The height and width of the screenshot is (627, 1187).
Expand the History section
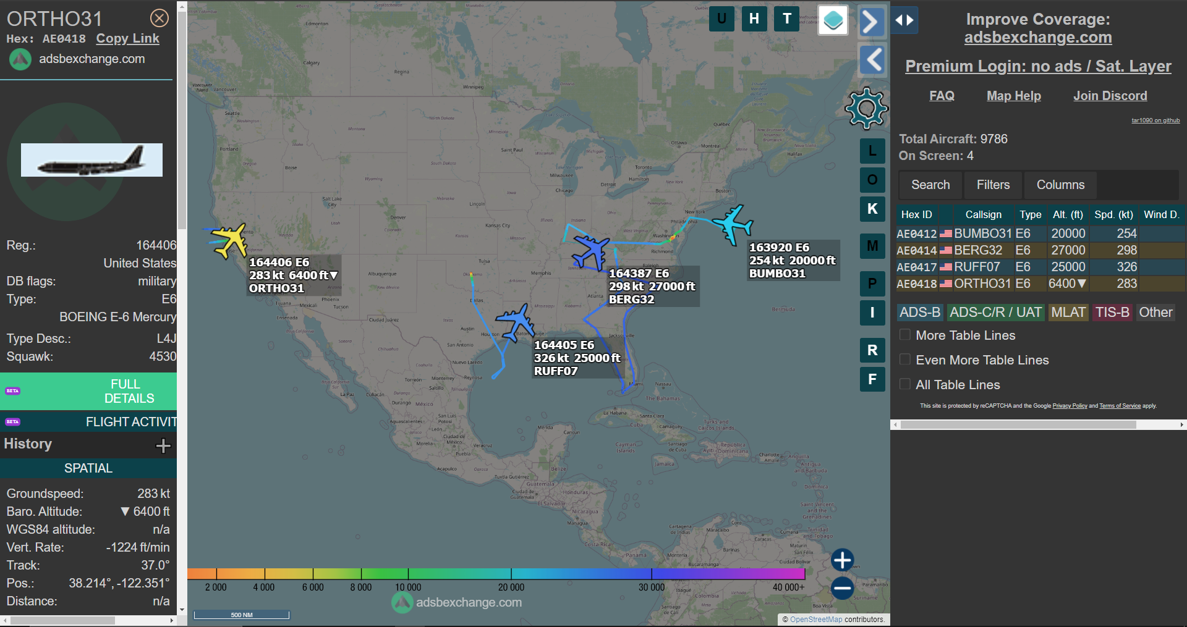[x=163, y=445]
